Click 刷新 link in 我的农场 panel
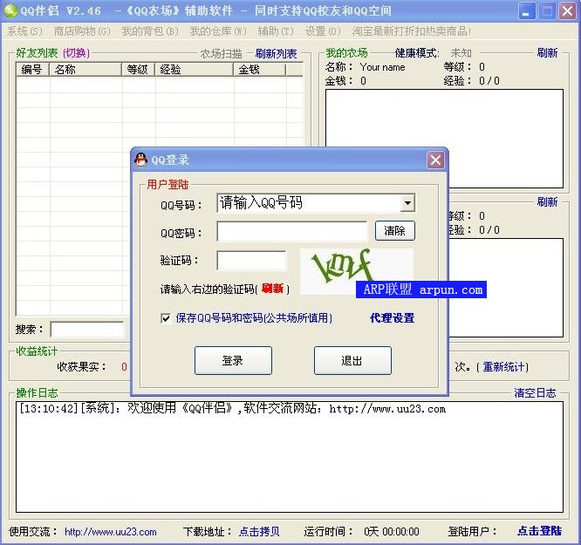The width and height of the screenshot is (581, 545). pyautogui.click(x=547, y=53)
